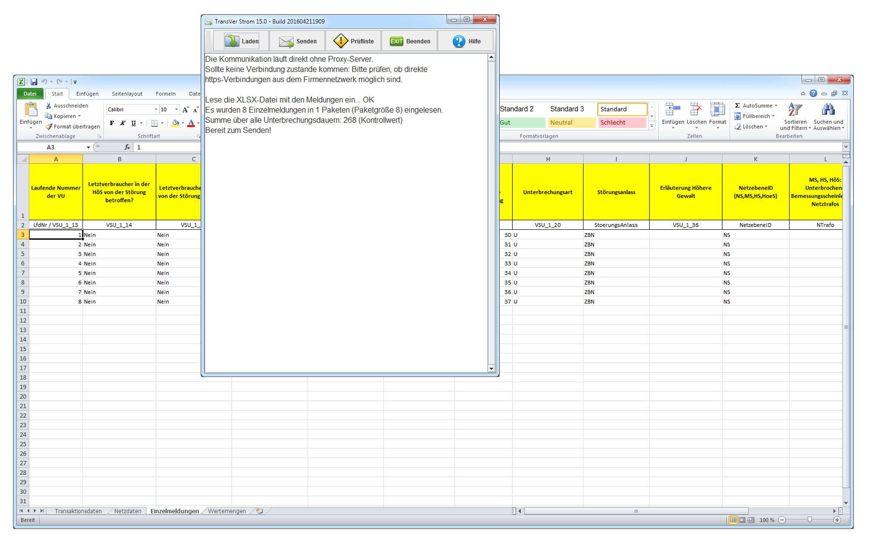The image size is (869, 542).
Task: Apply the Schlecht cell style
Action: click(x=621, y=123)
